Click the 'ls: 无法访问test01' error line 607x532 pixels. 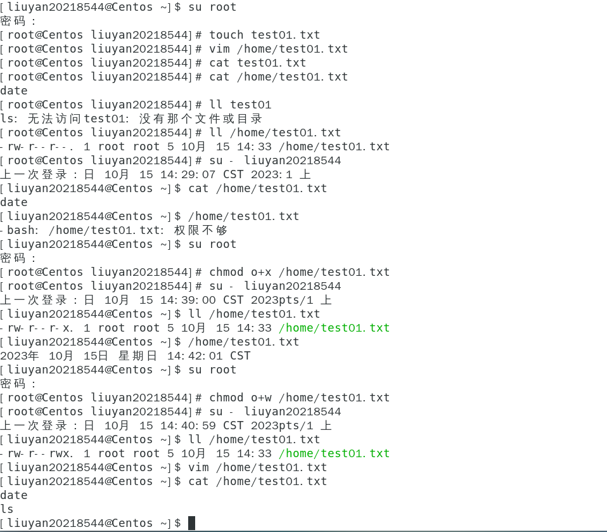(131, 119)
